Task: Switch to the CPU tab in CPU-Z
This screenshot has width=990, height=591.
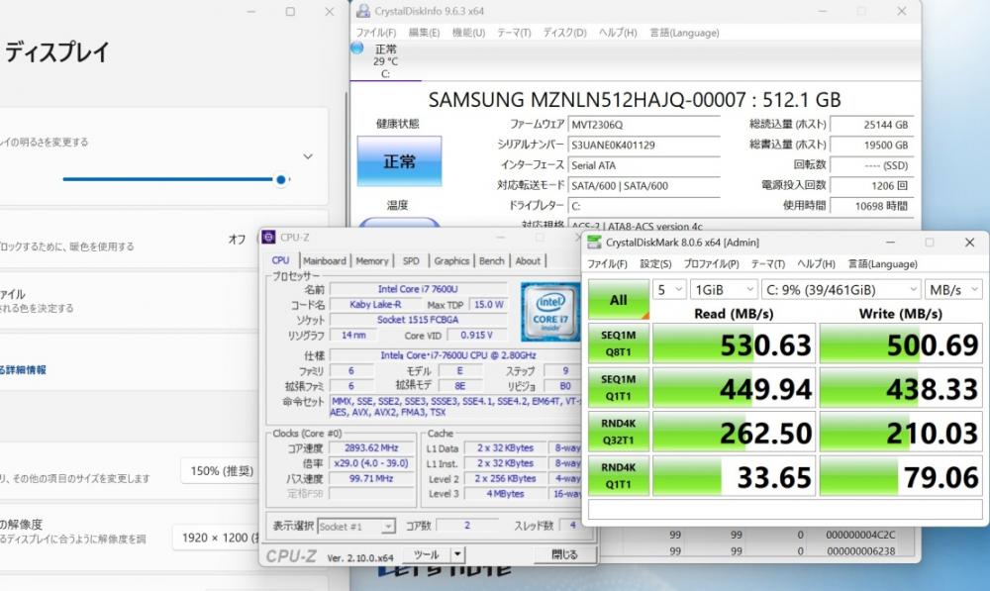Action: pyautogui.click(x=280, y=260)
